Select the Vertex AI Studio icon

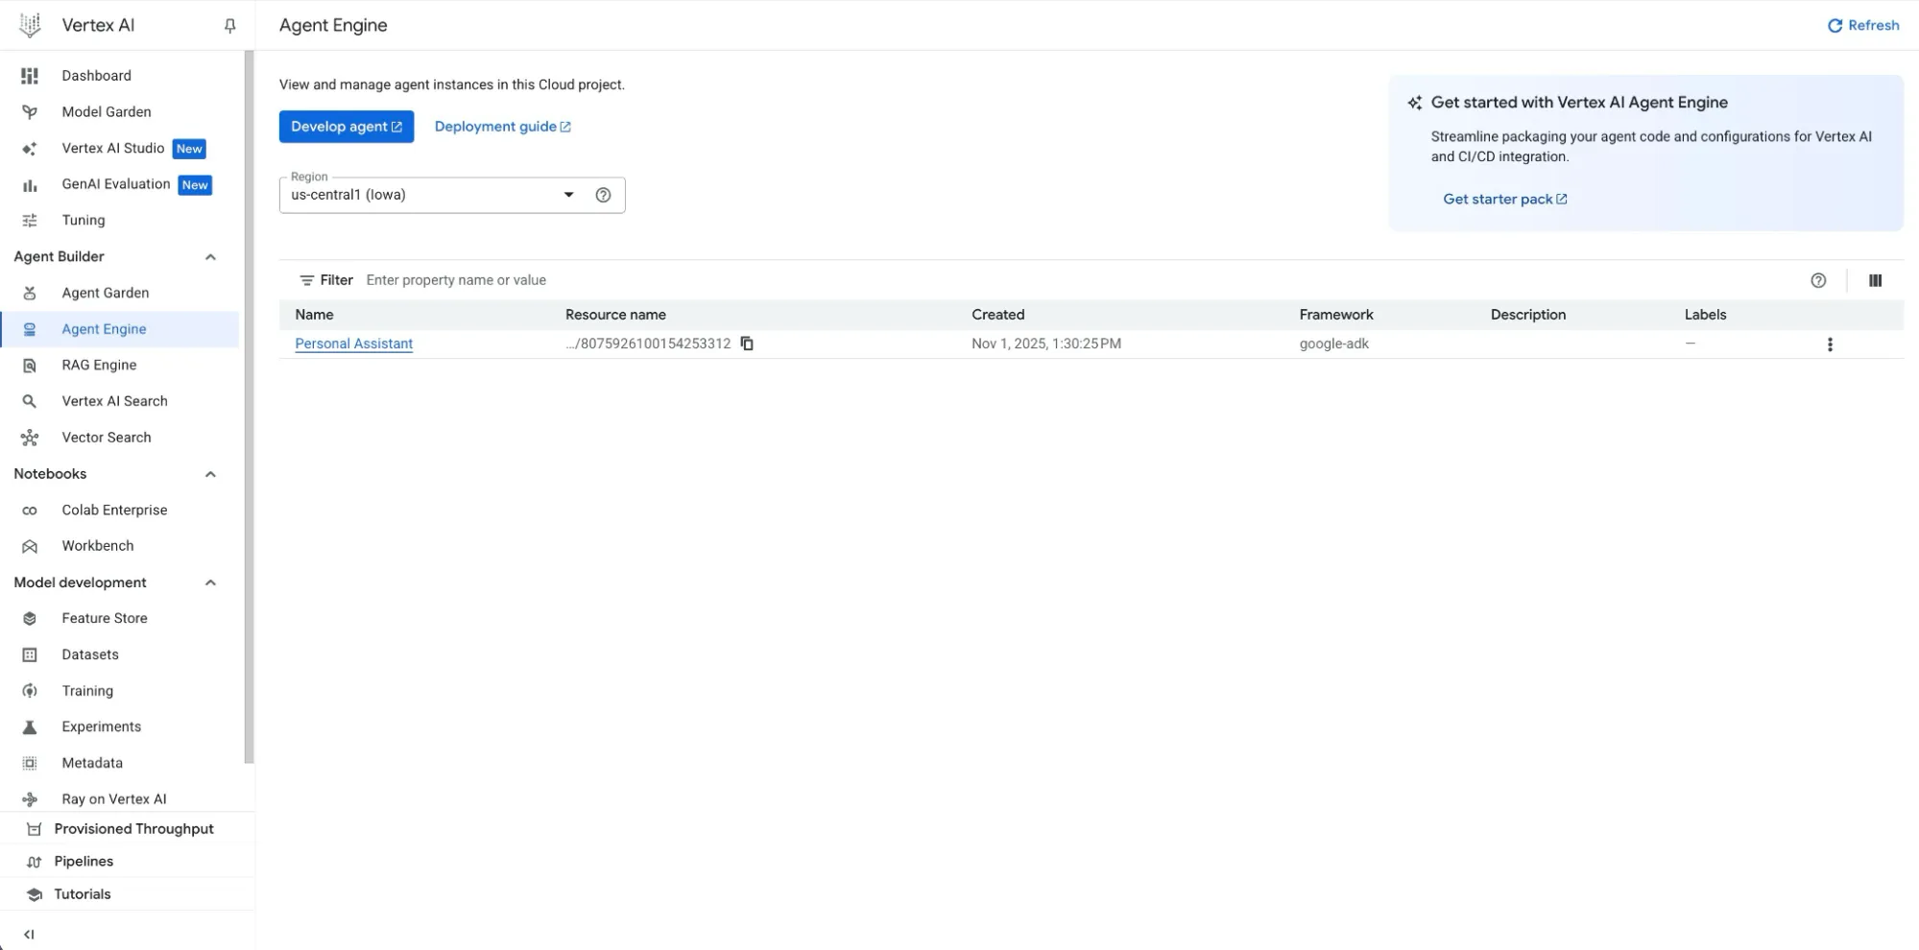point(30,148)
